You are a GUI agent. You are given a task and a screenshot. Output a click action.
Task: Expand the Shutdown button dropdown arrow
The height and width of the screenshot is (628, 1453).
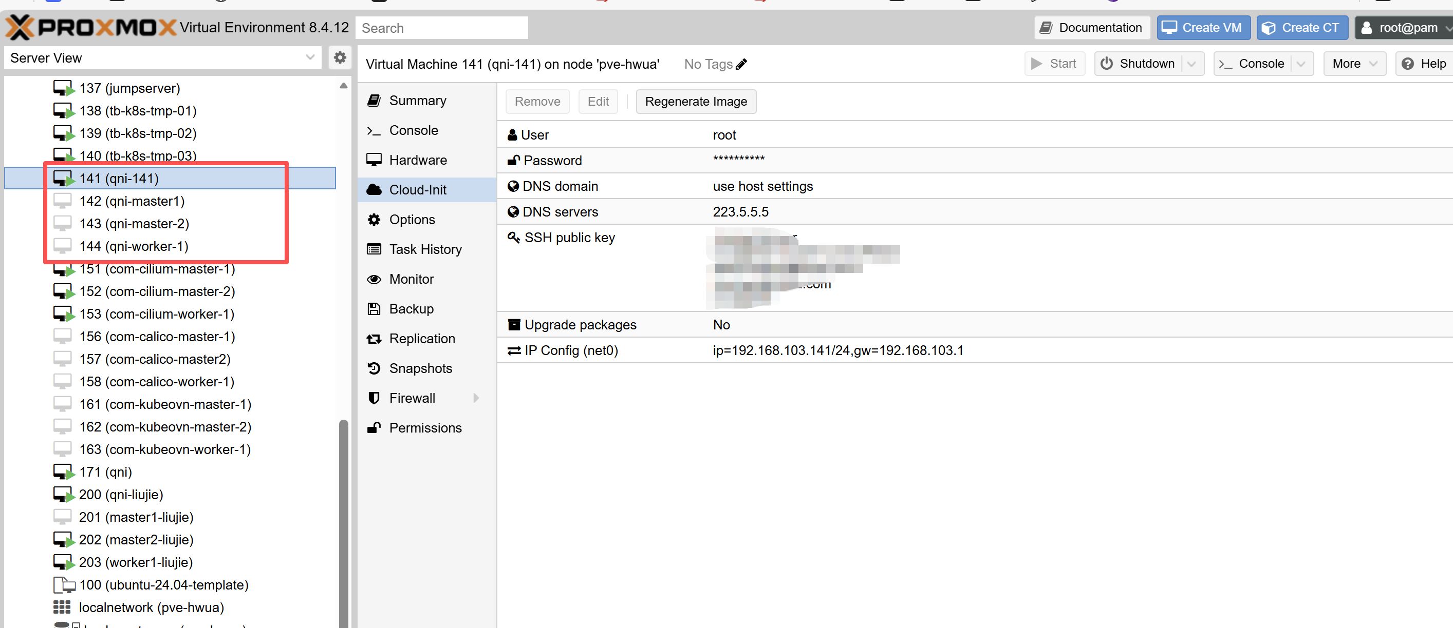click(1191, 64)
